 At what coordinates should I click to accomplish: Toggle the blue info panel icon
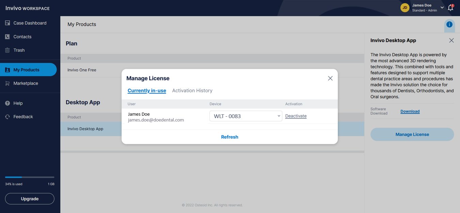coord(449,24)
